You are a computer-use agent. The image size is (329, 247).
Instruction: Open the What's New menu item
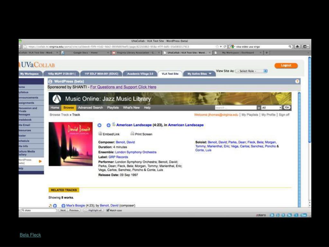pos(131,107)
